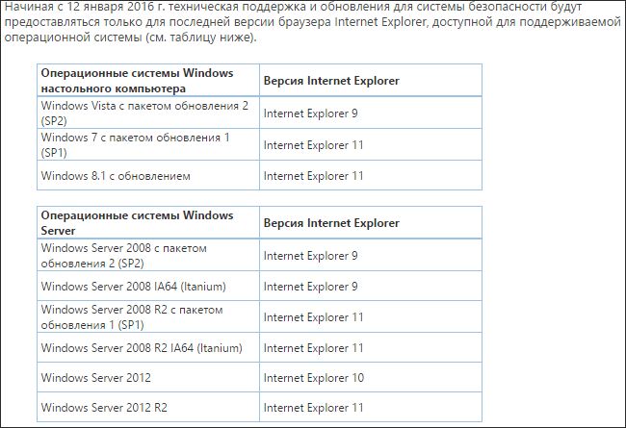Click 'Версия Internet Explorer' header in desktop table

[331, 81]
